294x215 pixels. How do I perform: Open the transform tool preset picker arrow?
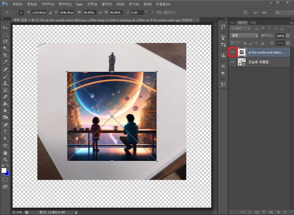(x=14, y=13)
